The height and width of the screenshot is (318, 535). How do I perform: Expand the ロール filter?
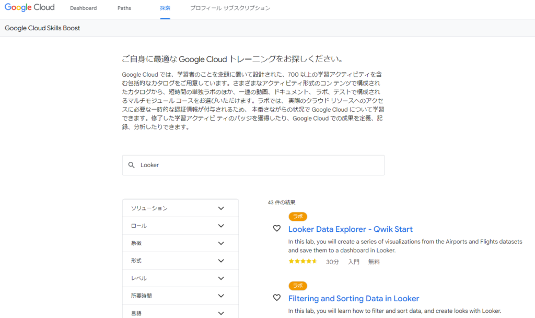[x=180, y=226]
